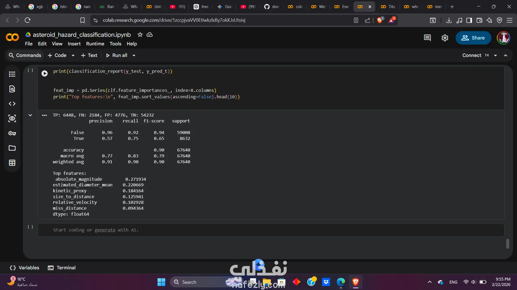The width and height of the screenshot is (517, 290).
Task: Run the classification report code cell
Action: click(45, 73)
